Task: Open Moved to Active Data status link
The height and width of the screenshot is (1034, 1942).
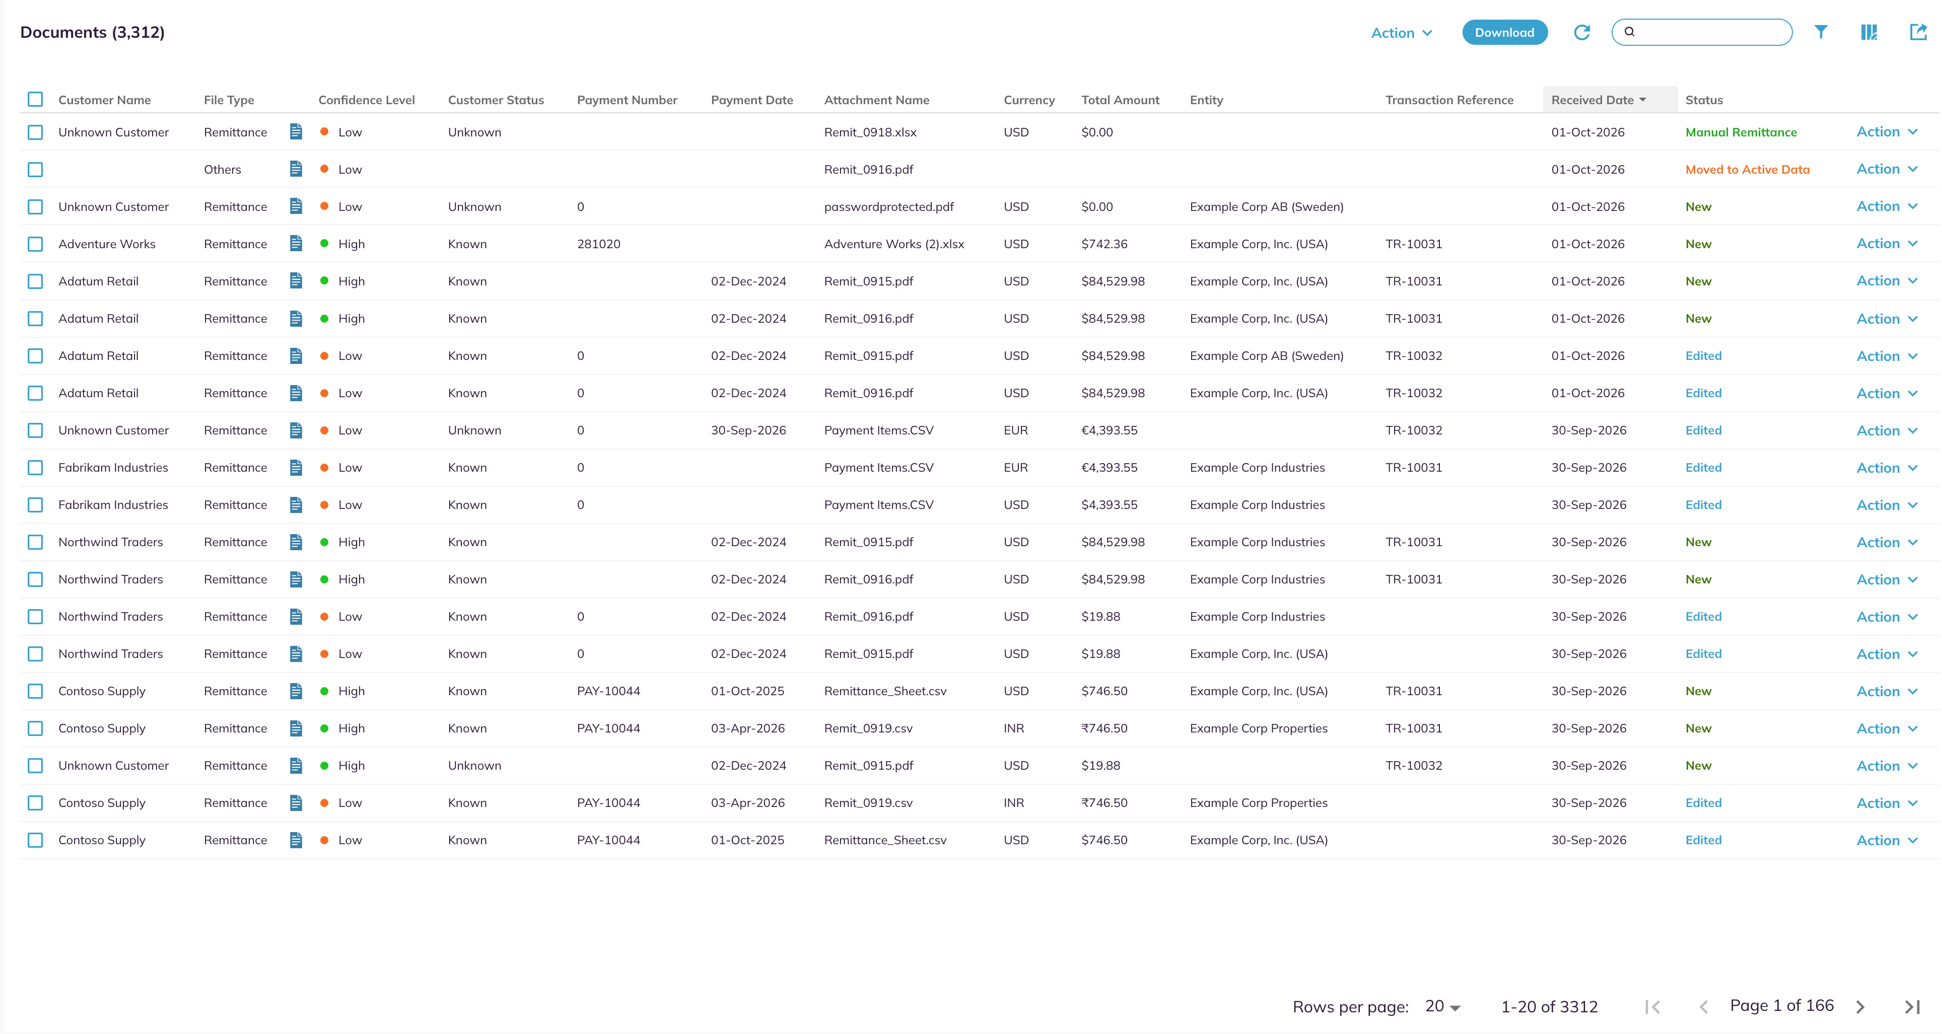Action: click(x=1747, y=169)
